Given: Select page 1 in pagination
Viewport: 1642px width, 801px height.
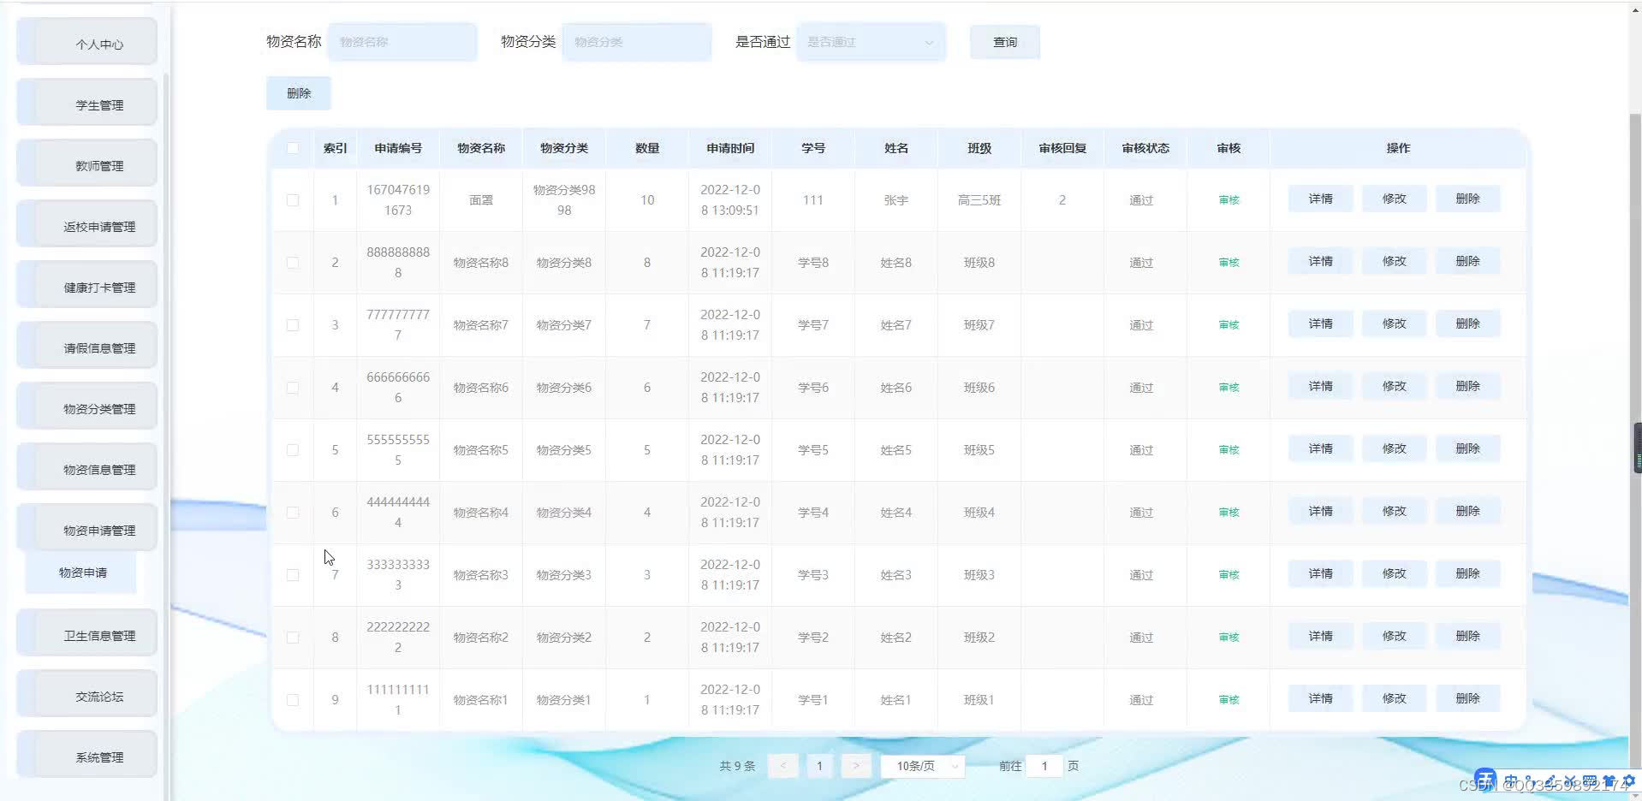Looking at the screenshot, I should (x=819, y=766).
